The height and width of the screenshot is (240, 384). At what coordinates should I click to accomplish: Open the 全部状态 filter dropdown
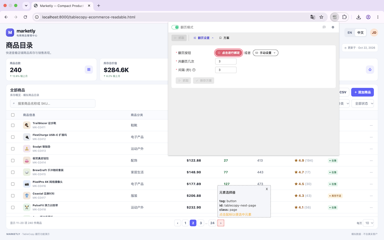(x=363, y=103)
